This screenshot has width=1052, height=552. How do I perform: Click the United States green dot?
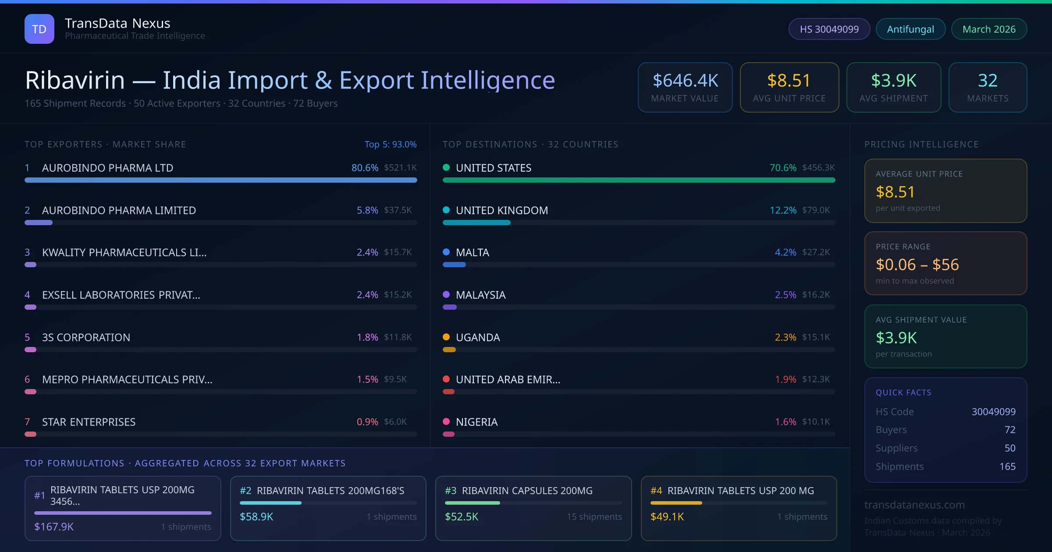click(446, 167)
